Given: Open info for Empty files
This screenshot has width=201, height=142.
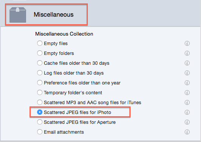Looking at the screenshot, I should click(187, 43).
